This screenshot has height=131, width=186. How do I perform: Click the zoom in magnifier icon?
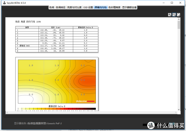pyautogui.click(x=170, y=15)
